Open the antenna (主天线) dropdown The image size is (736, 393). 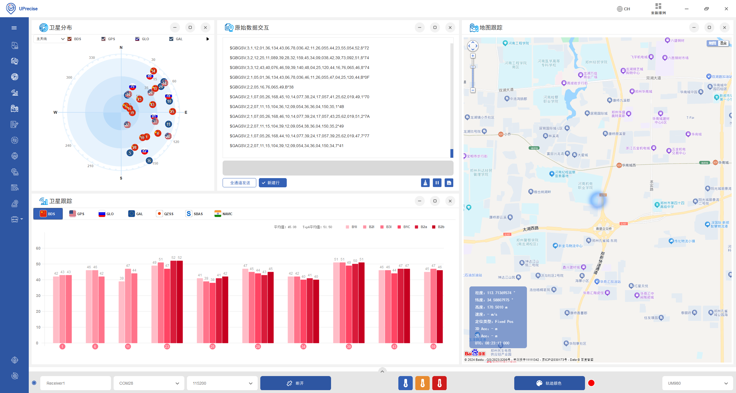[50, 39]
